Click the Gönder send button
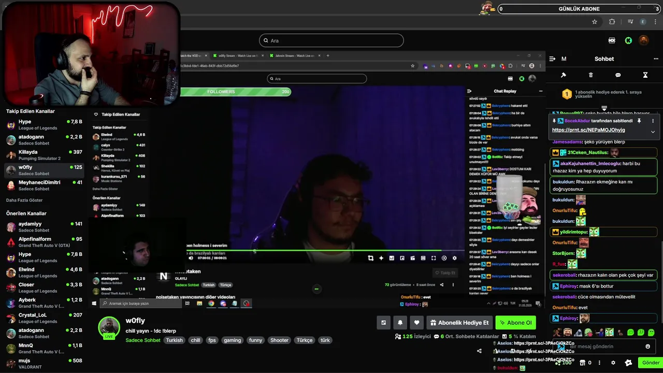Viewport: 663px width, 373px height. click(651, 363)
